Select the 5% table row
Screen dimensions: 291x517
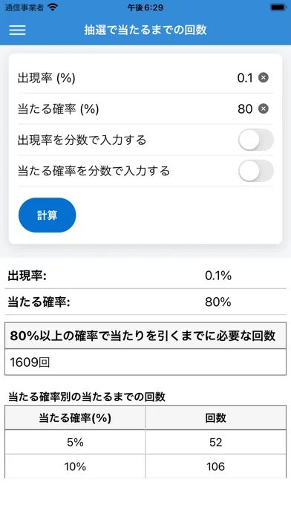click(x=145, y=442)
